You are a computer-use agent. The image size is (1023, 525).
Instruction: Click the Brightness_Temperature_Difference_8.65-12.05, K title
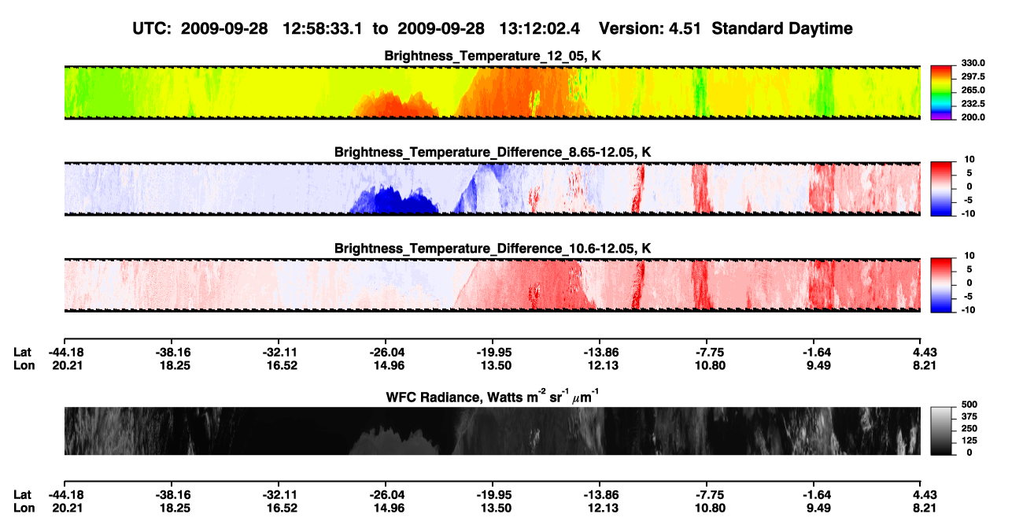(492, 152)
